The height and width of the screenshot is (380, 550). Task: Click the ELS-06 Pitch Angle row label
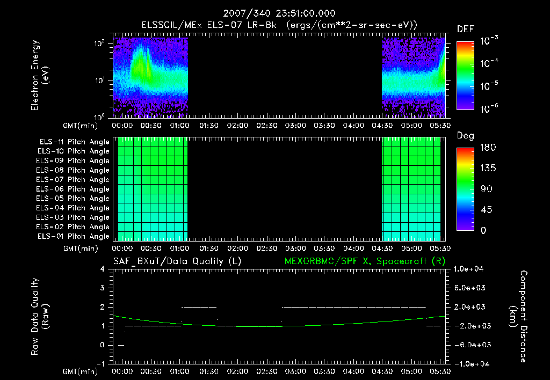pos(73,189)
